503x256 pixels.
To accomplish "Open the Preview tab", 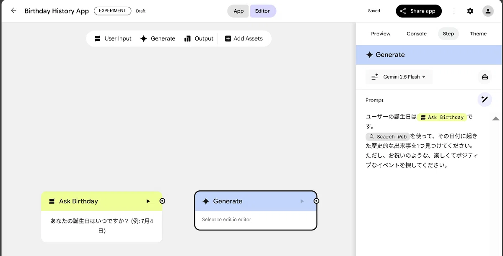I will (381, 34).
